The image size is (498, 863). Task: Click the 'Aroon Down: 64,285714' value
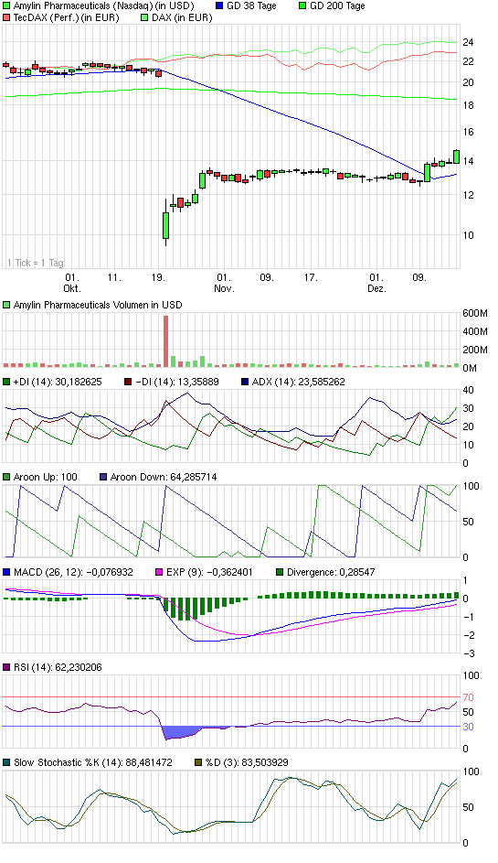164,477
